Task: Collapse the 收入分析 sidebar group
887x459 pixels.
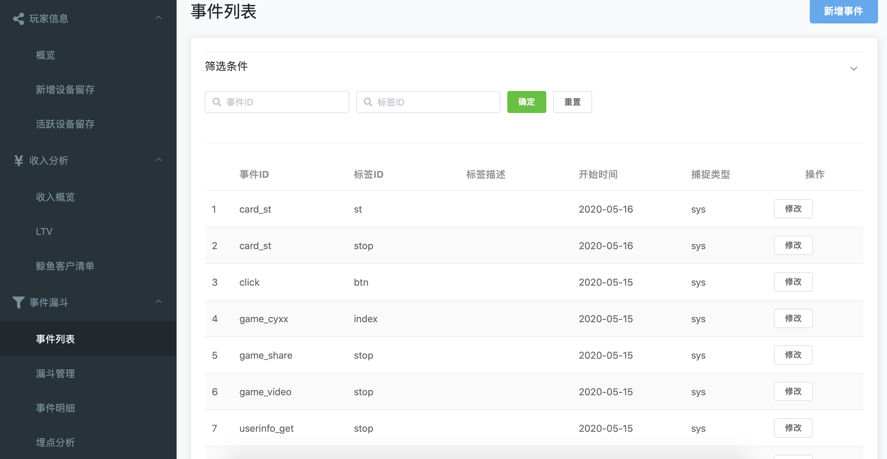Action: (159, 160)
